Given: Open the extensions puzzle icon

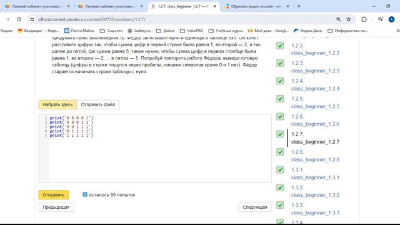Looking at the screenshot, I should pyautogui.click(x=364, y=19).
